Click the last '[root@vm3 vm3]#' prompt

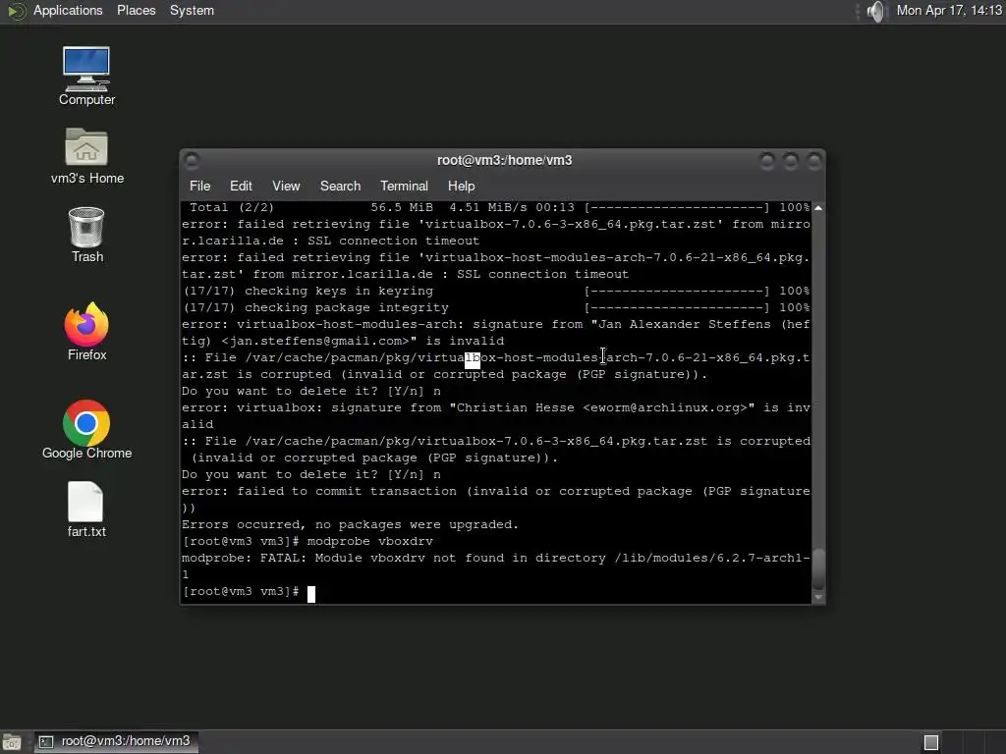[x=241, y=591]
